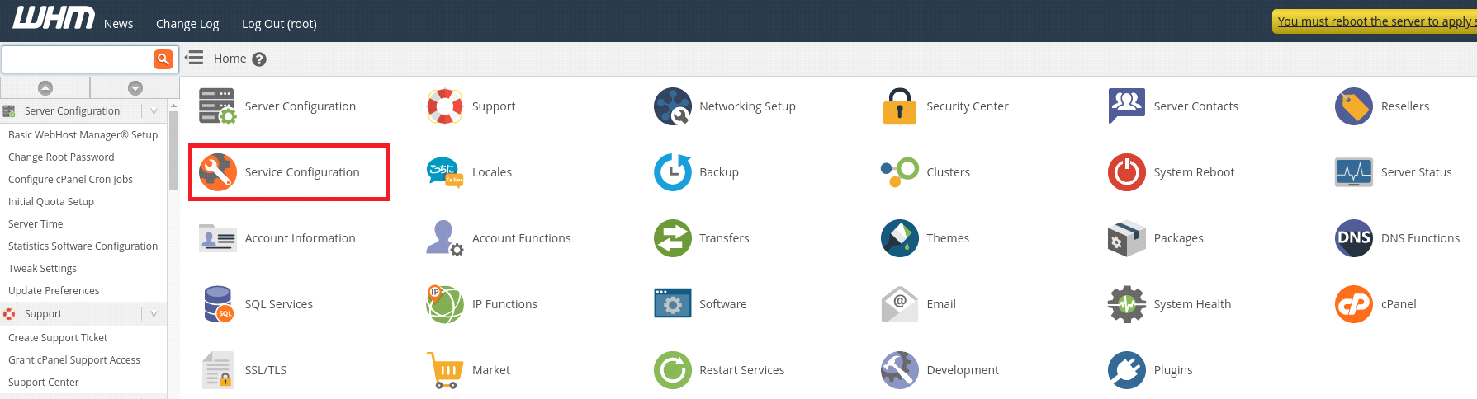Expand all sidebar categories with down arrow

click(135, 88)
